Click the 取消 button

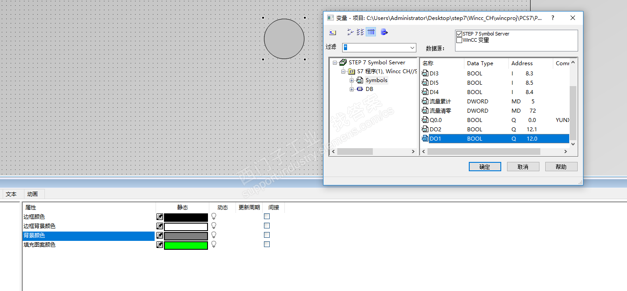pyautogui.click(x=523, y=167)
